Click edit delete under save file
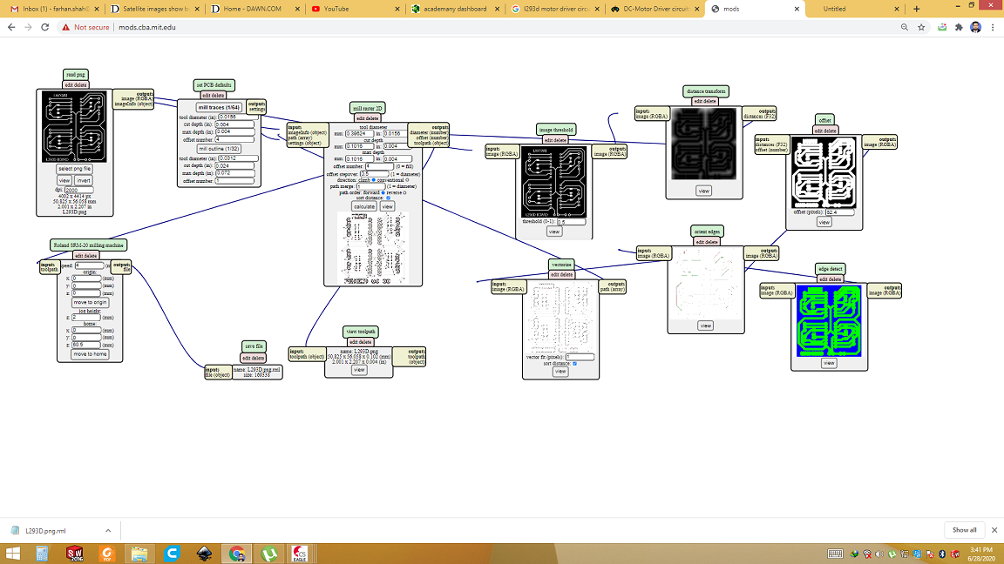 tap(253, 358)
